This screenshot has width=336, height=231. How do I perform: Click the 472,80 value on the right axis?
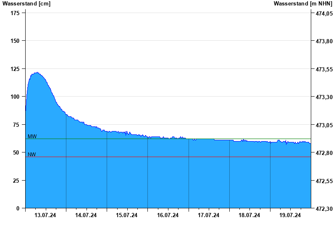tap(324, 153)
